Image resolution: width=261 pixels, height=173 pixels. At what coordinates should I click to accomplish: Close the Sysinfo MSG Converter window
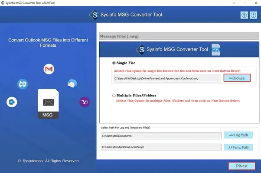point(256,3)
